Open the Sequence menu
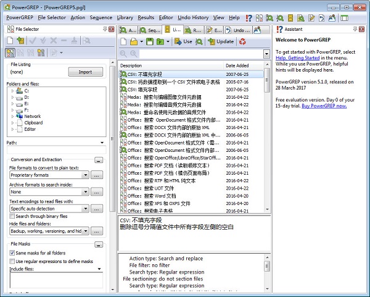 click(101, 18)
